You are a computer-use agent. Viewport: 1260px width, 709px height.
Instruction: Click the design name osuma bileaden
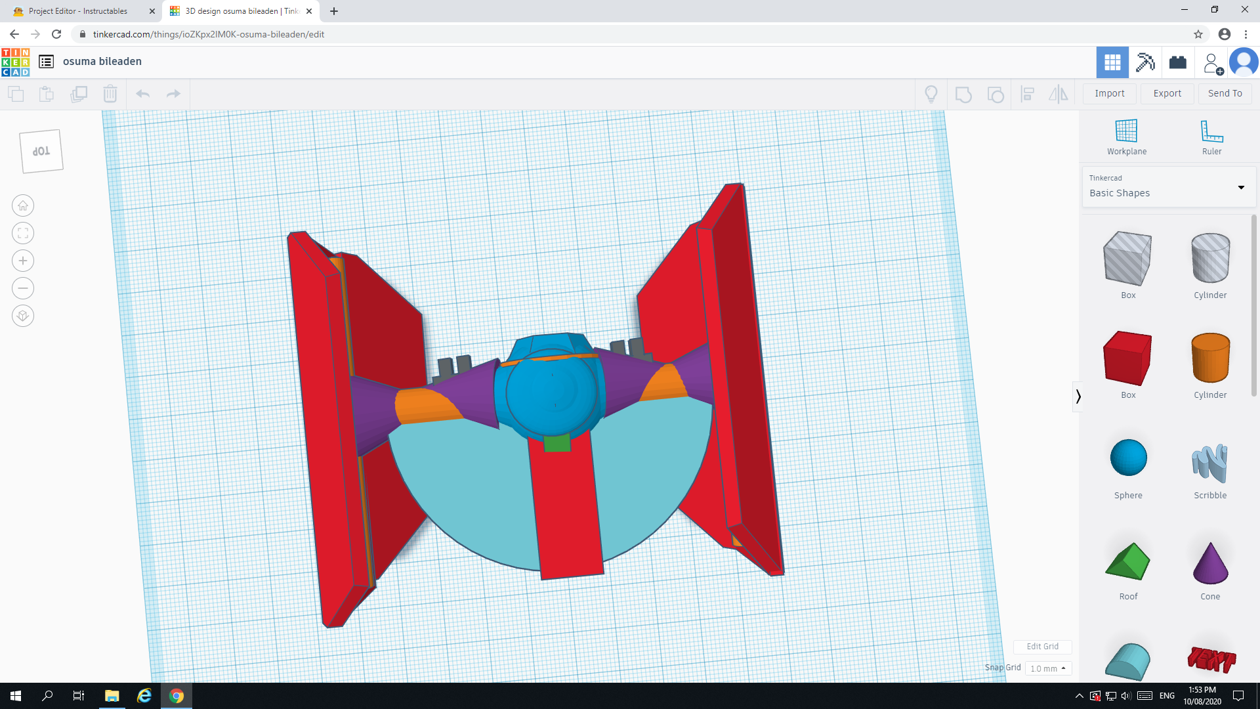pyautogui.click(x=102, y=62)
